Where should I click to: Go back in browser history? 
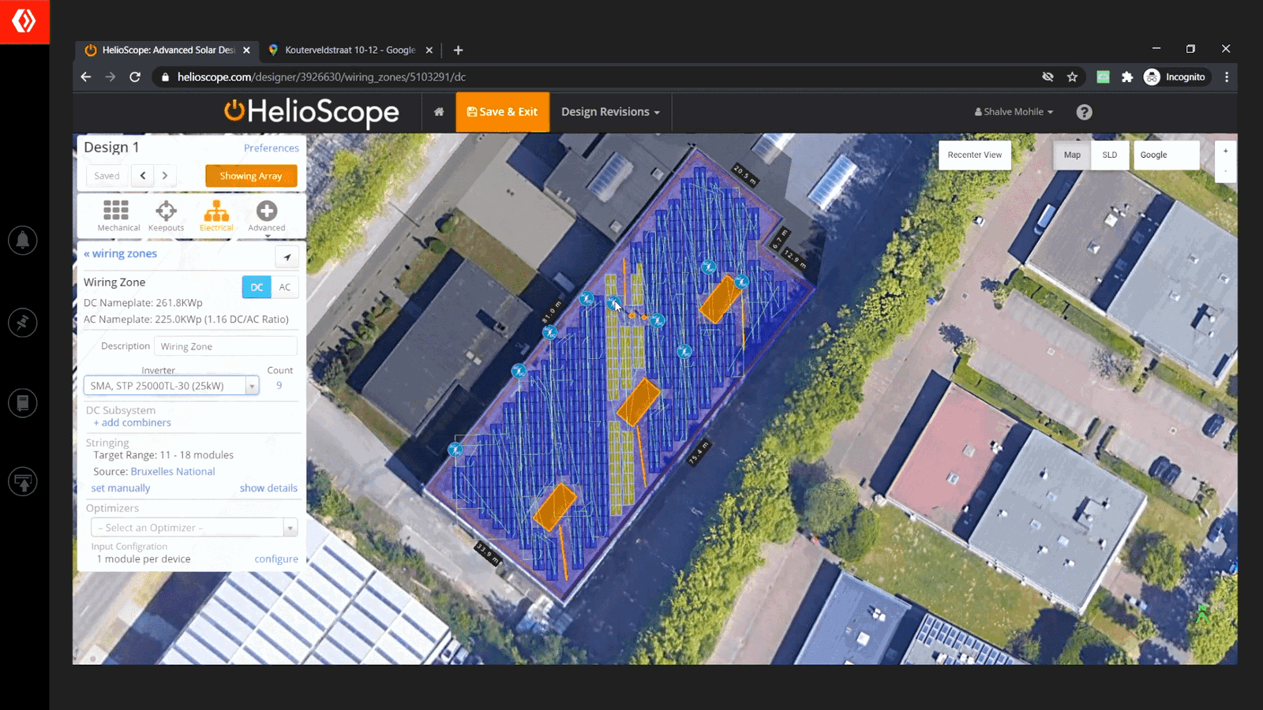point(86,77)
